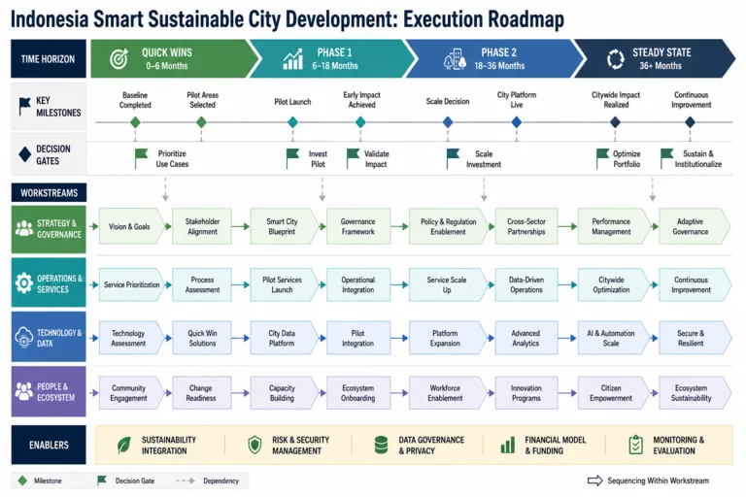Click the Decision Gate legend flag icon
This screenshot has height=497, width=746.
click(x=101, y=480)
